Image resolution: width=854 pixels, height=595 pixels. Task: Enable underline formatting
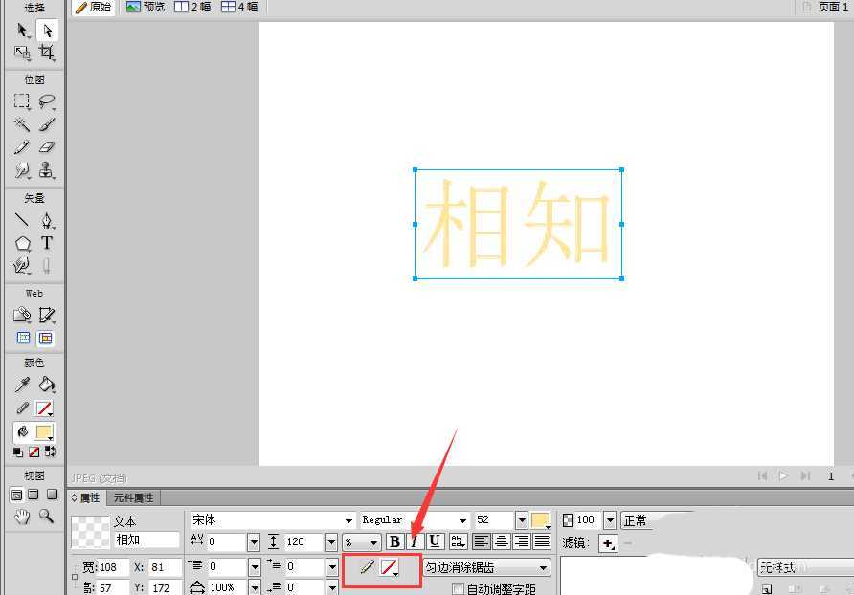[x=434, y=541]
